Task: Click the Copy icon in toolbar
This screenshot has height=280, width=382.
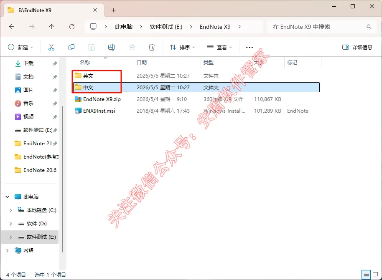Action: click(x=71, y=47)
